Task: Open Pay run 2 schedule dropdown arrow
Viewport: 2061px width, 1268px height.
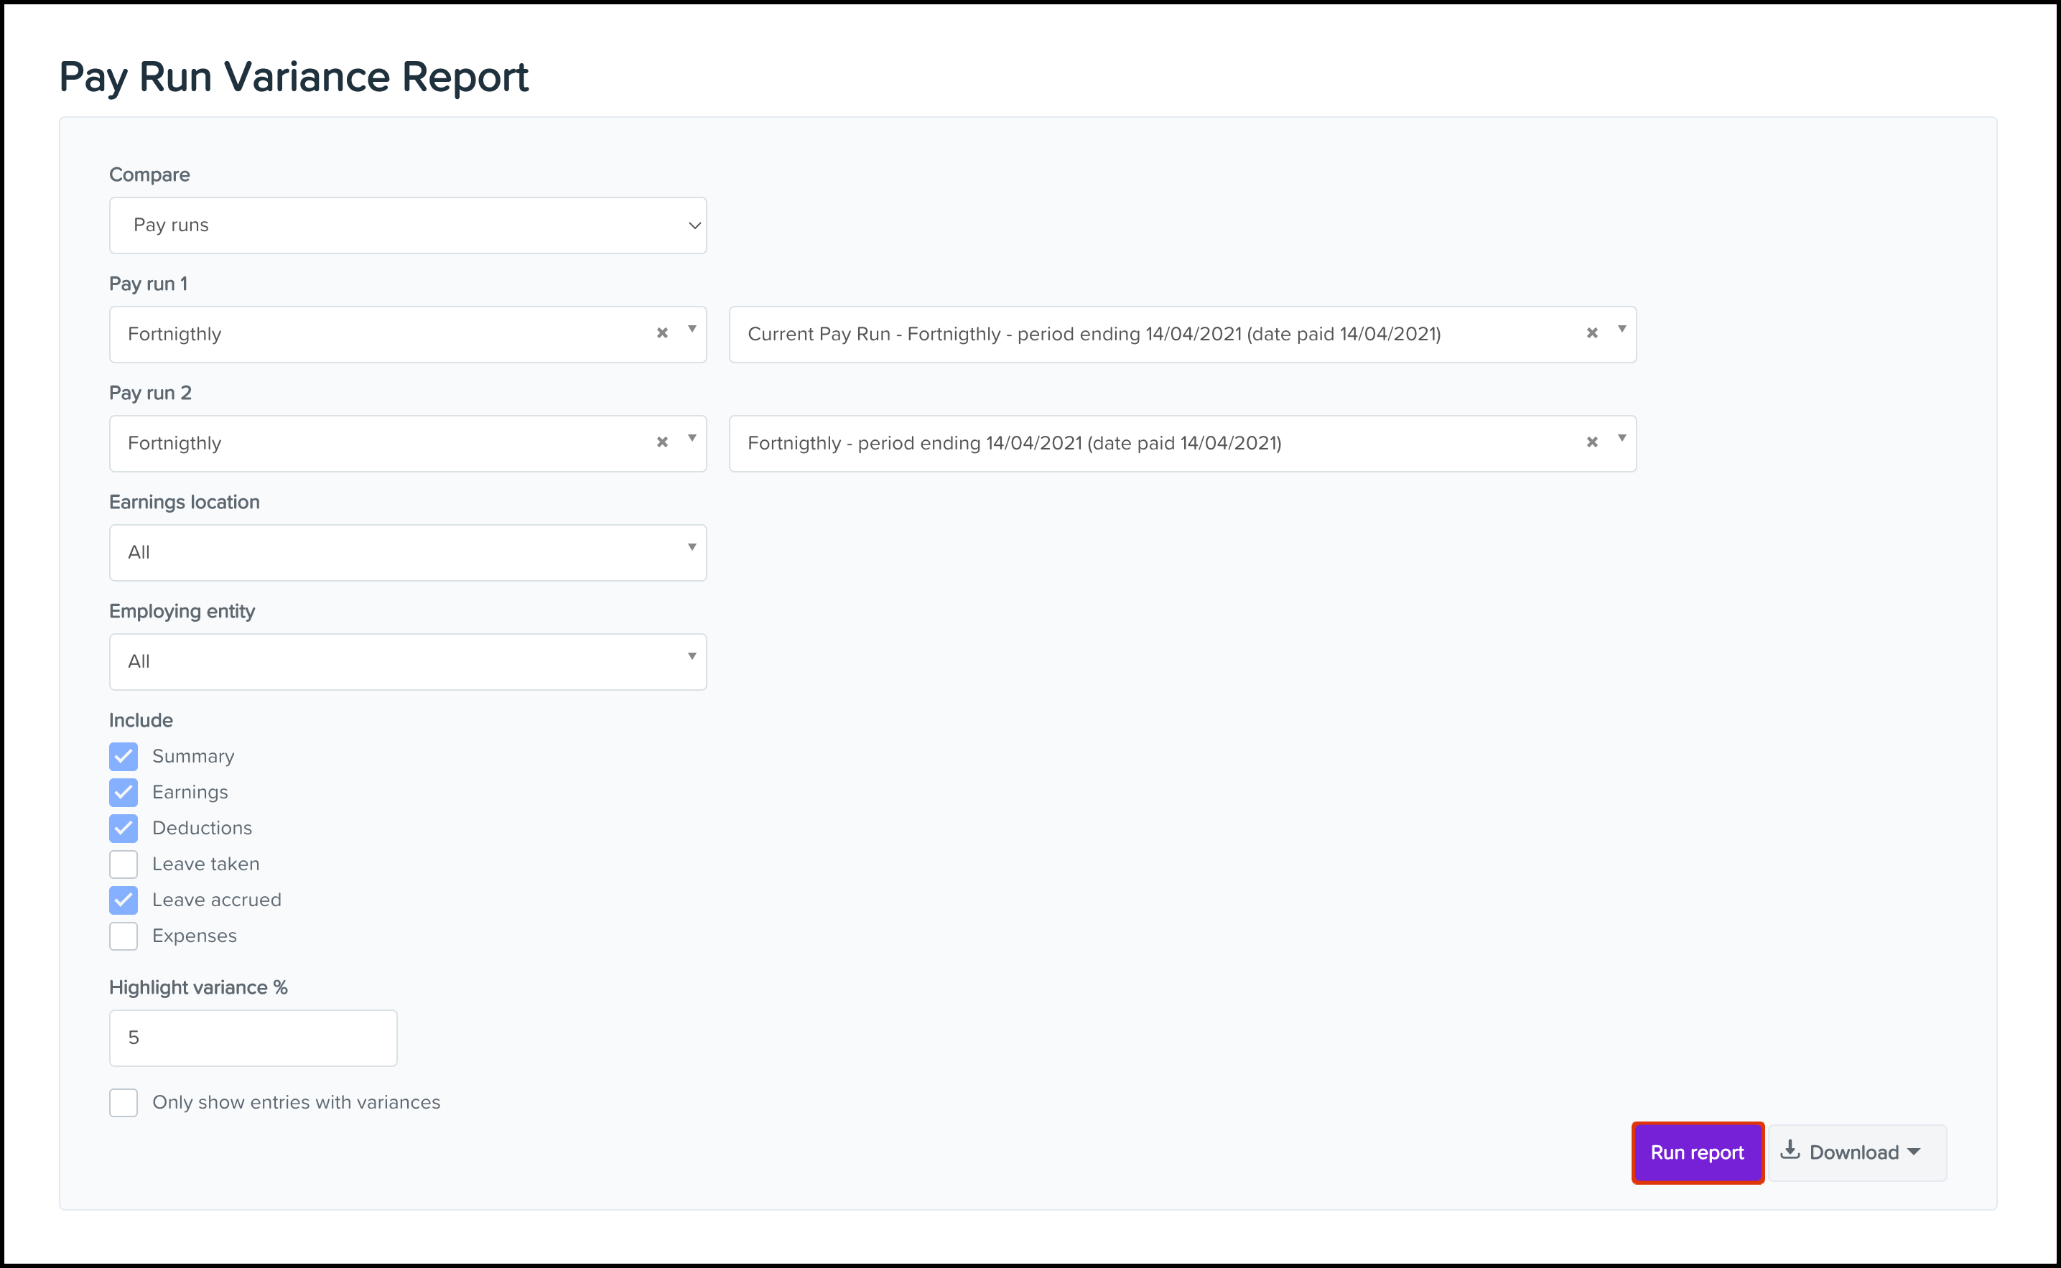Action: (692, 439)
